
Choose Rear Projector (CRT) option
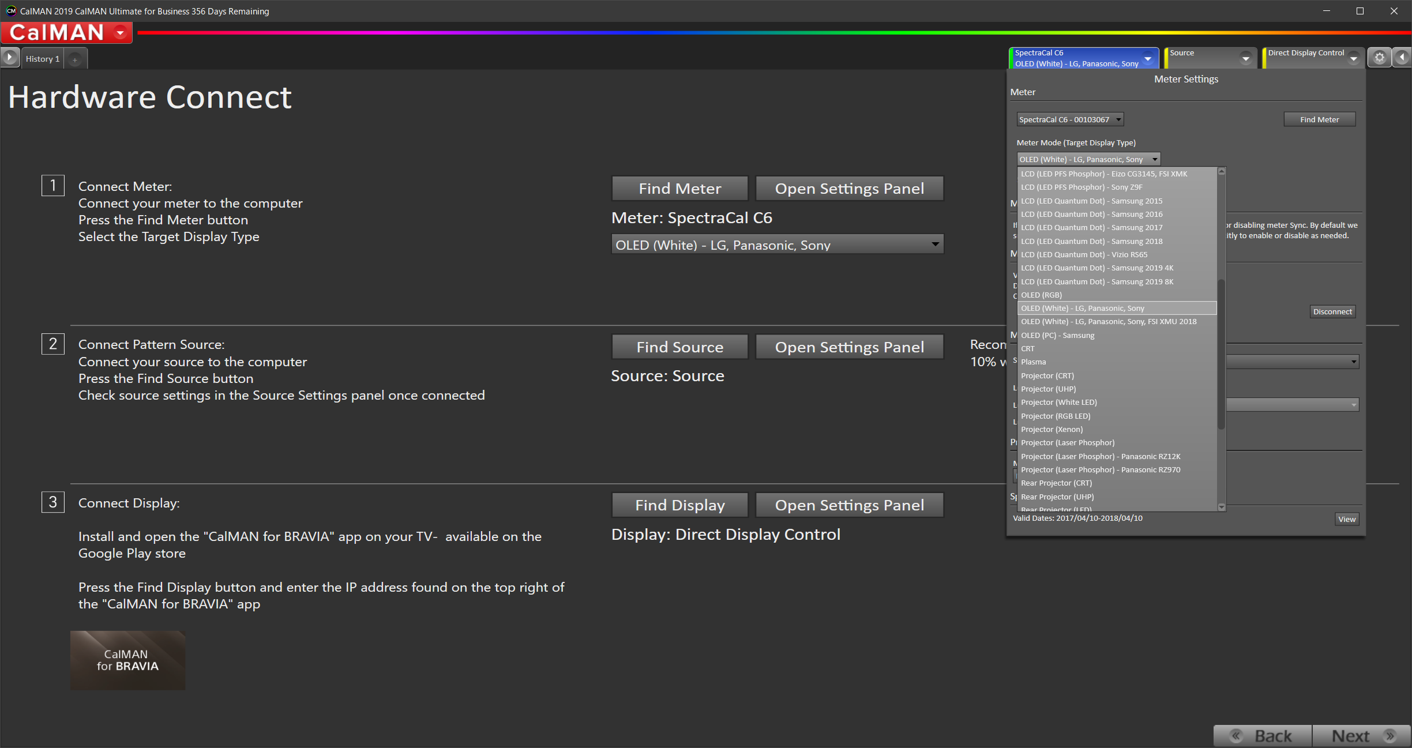point(1117,483)
